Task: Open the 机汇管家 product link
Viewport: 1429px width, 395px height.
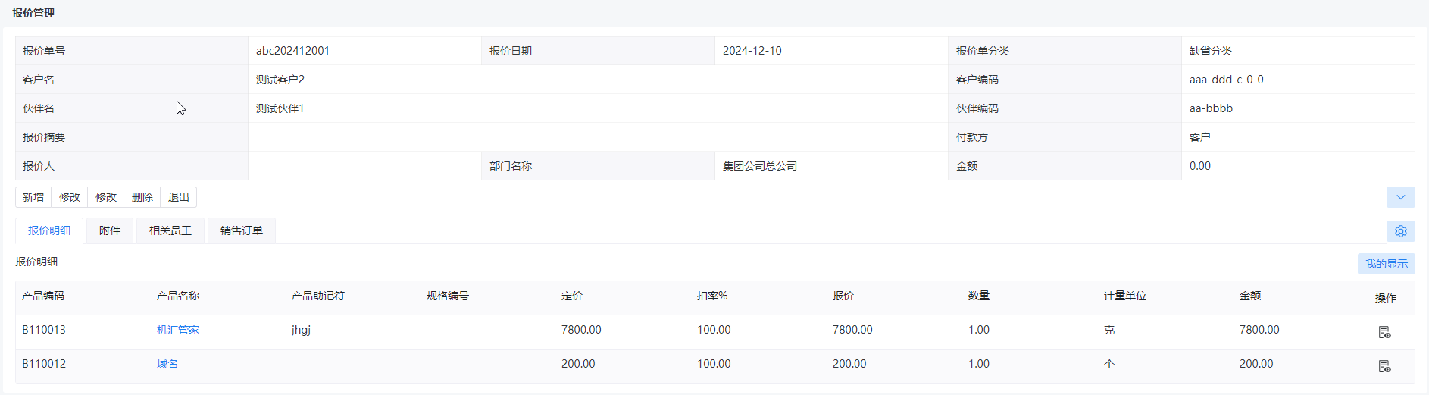Action: [x=178, y=330]
